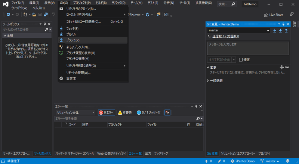This screenshot has height=164, width=299.
Task: Click the blue refresh icon in toolbar
Action: coord(148,15)
